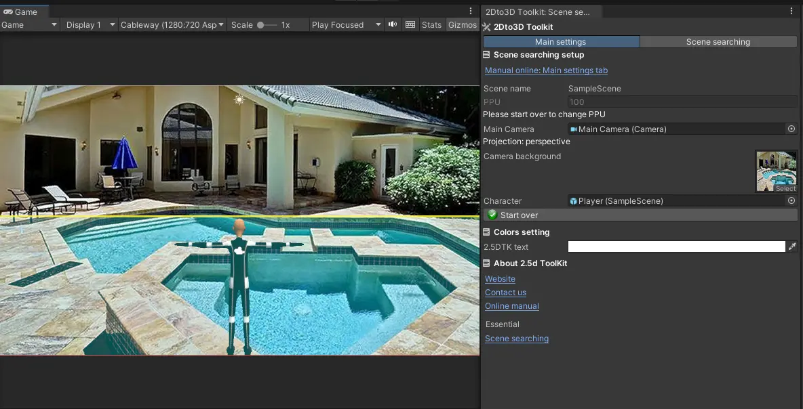Click the 2.5DTK text white color swatch
This screenshot has width=803, height=409.
coord(676,247)
